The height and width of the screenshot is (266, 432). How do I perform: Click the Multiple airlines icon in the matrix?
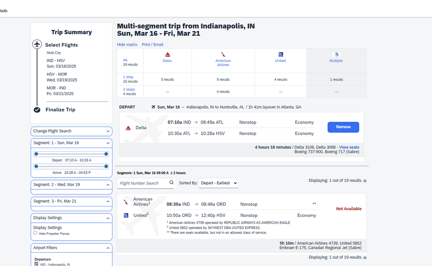point(336,54)
